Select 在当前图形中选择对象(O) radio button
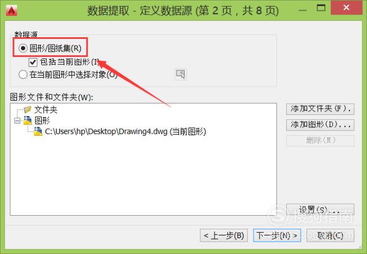This screenshot has height=254, width=367. coord(23,75)
